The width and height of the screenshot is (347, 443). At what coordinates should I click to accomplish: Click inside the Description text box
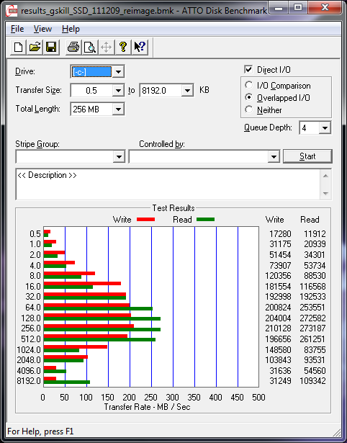click(x=168, y=184)
